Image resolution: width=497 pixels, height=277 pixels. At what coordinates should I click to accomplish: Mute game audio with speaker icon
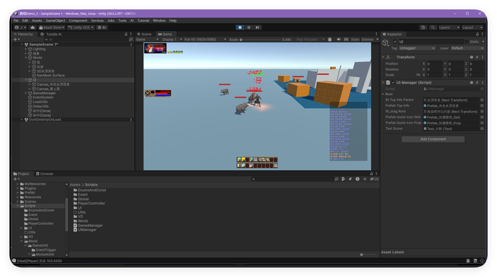[x=339, y=39]
